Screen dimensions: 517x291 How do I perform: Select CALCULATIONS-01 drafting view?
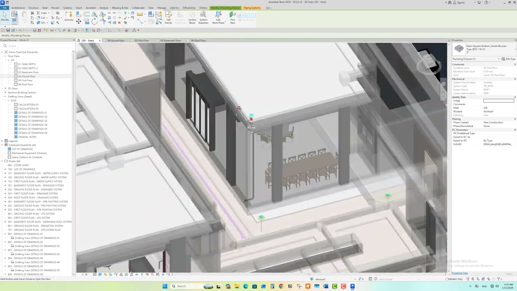coord(28,105)
